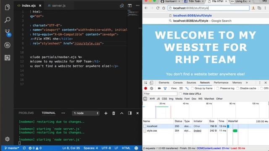
Task: Reload the browser page
Action: (x=158, y=8)
